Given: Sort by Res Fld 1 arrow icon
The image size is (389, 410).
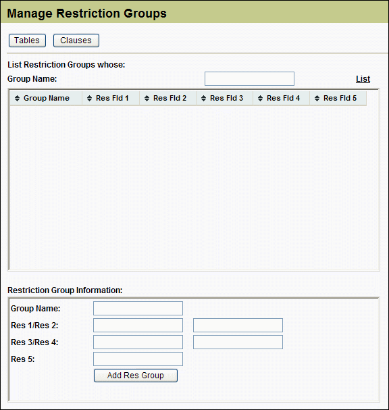Looking at the screenshot, I should (89, 99).
